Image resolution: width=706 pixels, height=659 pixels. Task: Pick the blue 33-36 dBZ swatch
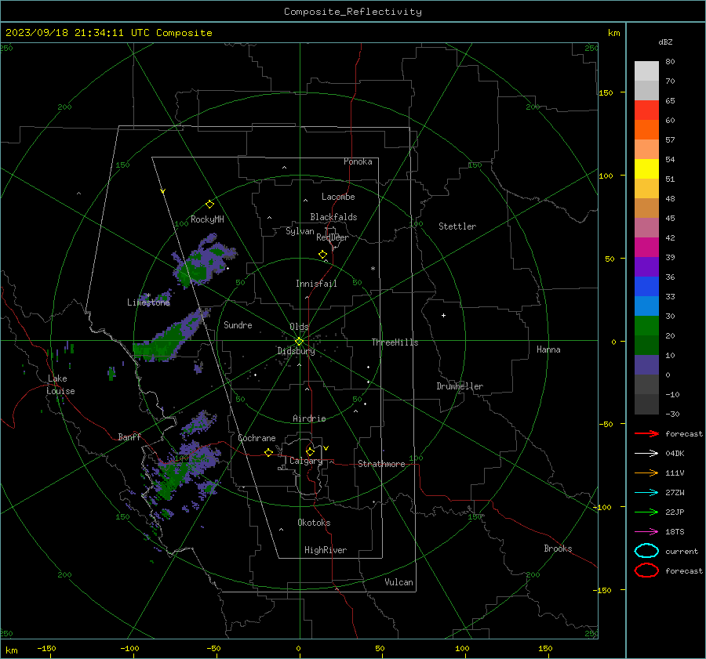[646, 287]
